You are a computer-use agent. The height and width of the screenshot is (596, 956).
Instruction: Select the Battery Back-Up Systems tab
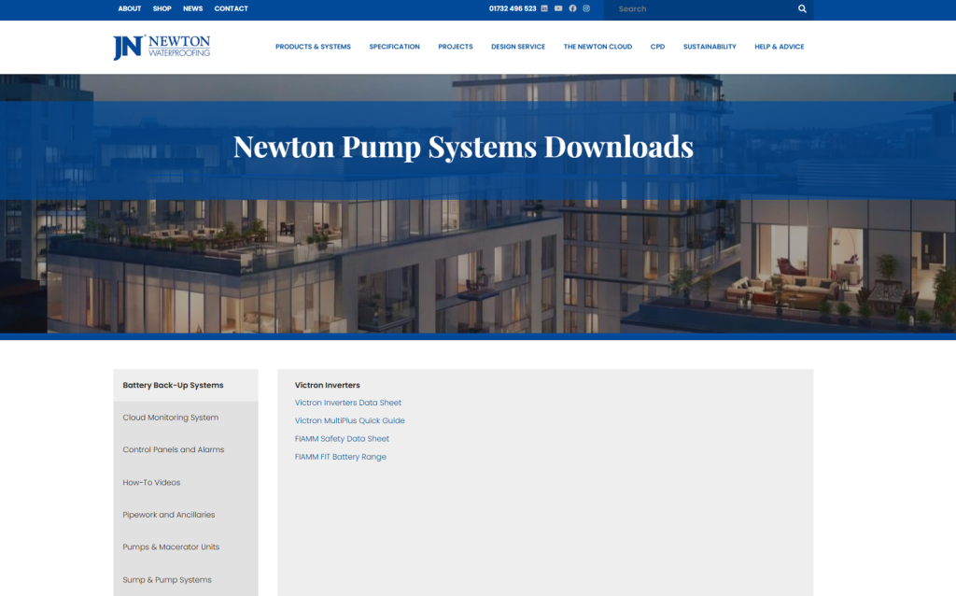(186, 385)
